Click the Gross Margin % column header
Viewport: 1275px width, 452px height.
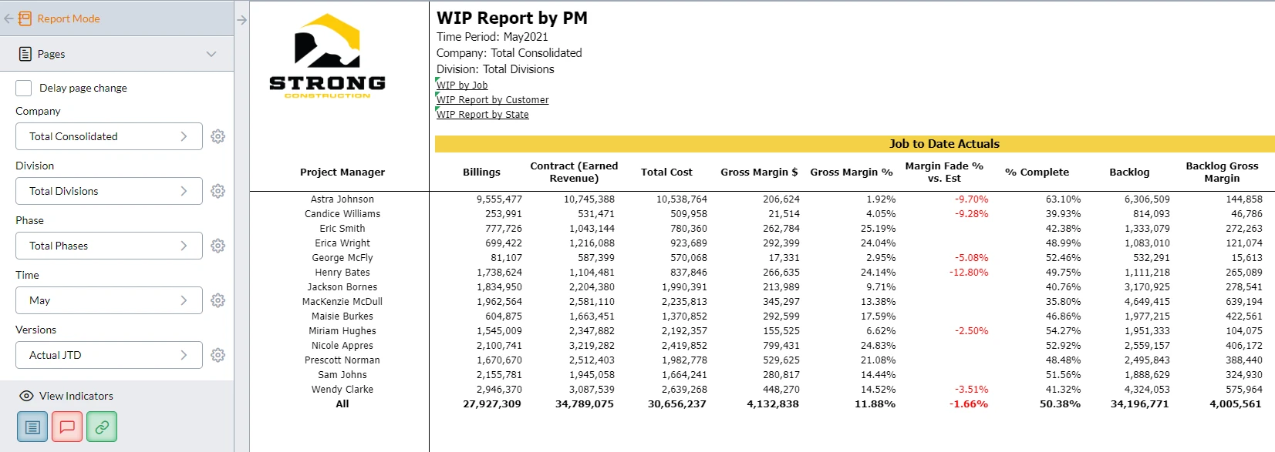pyautogui.click(x=852, y=172)
